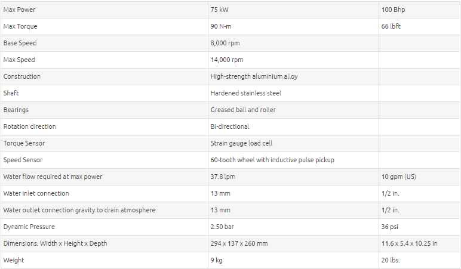
Task: Select the 75 kW power value
Action: point(219,10)
